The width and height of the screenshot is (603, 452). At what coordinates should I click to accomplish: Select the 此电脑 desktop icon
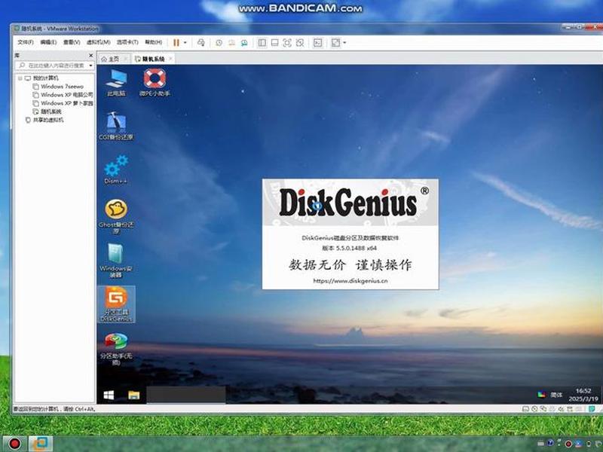[116, 83]
